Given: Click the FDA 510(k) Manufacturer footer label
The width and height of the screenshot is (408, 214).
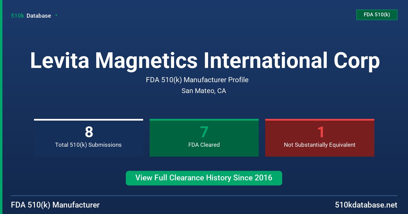Looking at the screenshot, I should click(55, 205).
